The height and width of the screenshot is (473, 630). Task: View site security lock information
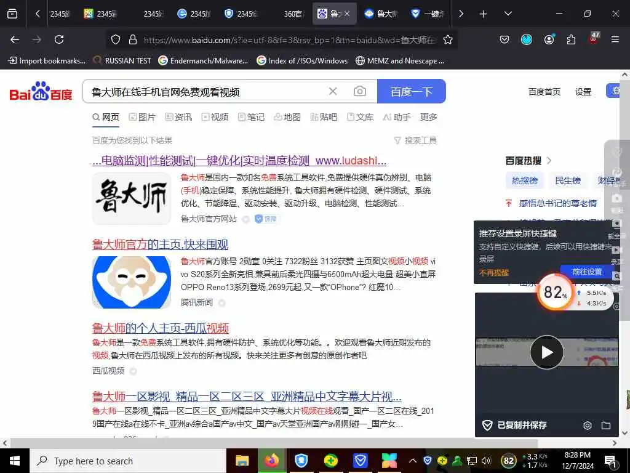click(x=133, y=39)
